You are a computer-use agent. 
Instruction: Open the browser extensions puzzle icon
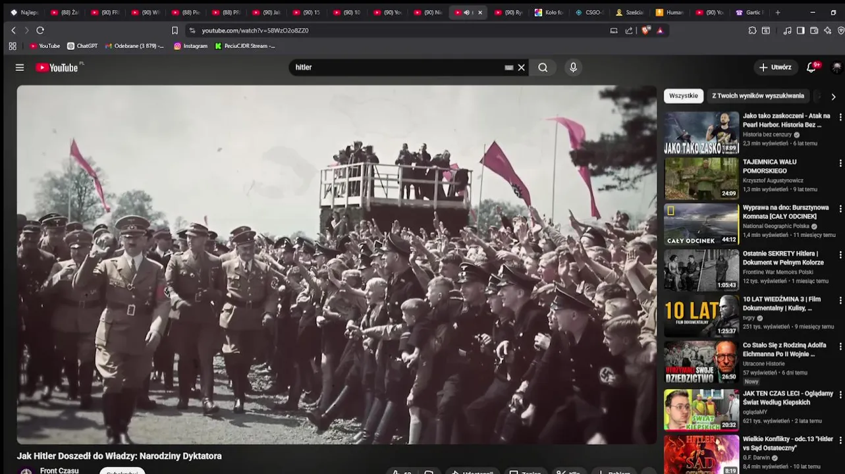click(752, 30)
